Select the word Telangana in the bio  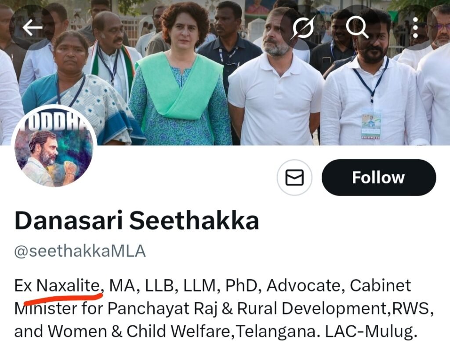(276, 331)
